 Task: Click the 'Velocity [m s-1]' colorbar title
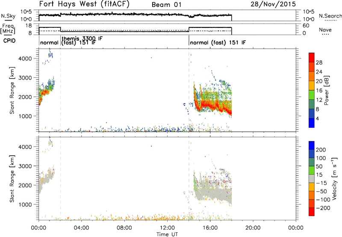[334, 178]
